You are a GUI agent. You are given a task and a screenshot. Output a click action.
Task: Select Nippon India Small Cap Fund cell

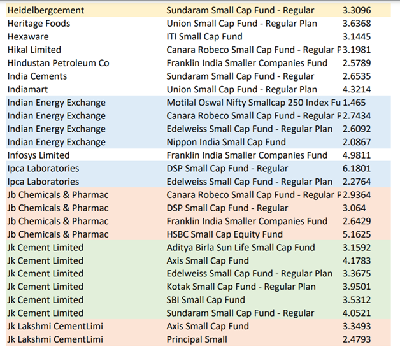coord(226,142)
